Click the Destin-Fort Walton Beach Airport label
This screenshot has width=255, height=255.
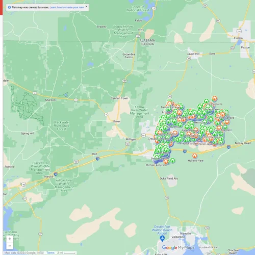tap(162, 230)
